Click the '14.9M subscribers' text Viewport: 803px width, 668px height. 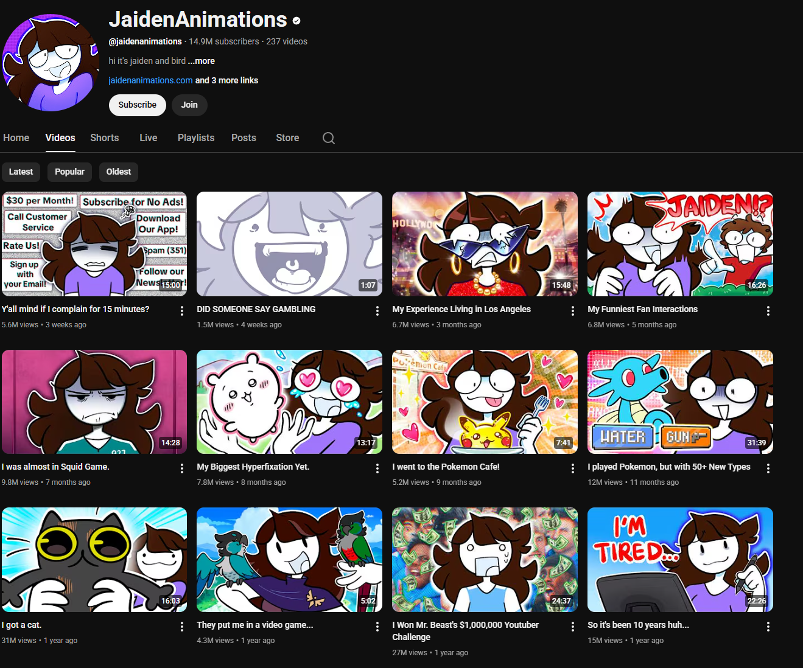[224, 41]
